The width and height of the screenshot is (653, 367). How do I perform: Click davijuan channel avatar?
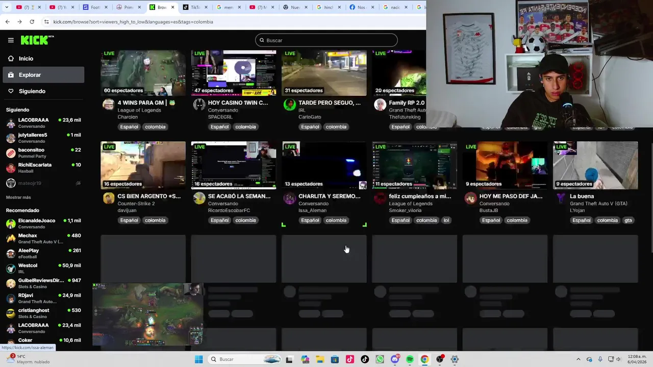108,198
